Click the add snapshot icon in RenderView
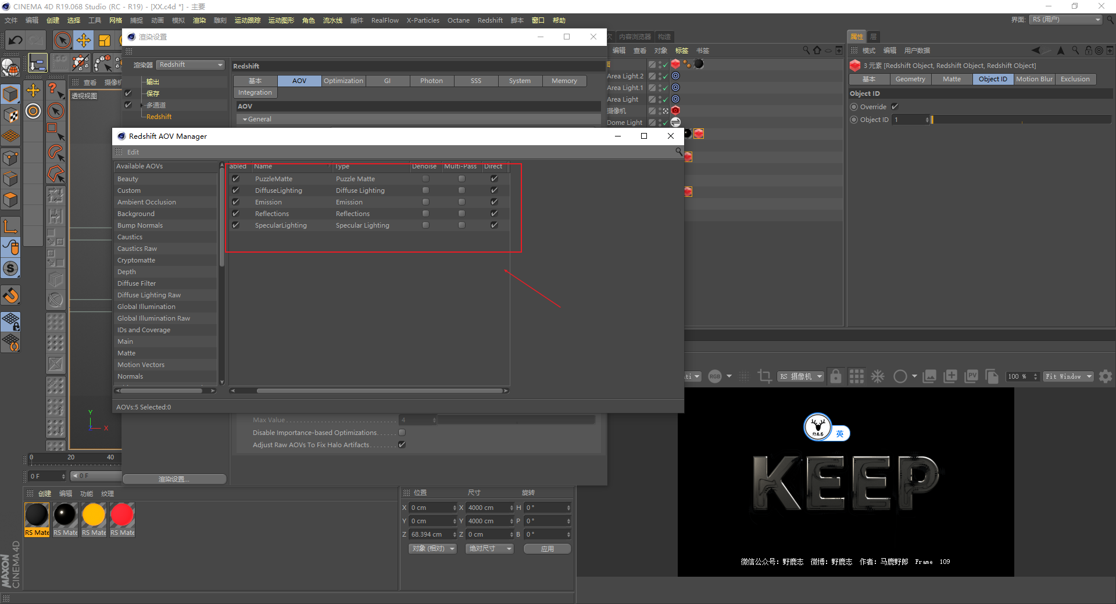Image resolution: width=1116 pixels, height=604 pixels. (x=950, y=376)
